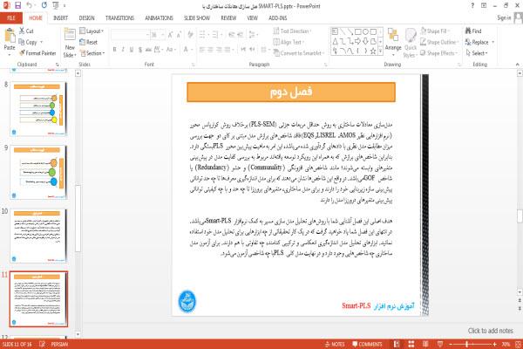523x349 pixels.
Task: Click Sign in link
Action: pos(504,17)
